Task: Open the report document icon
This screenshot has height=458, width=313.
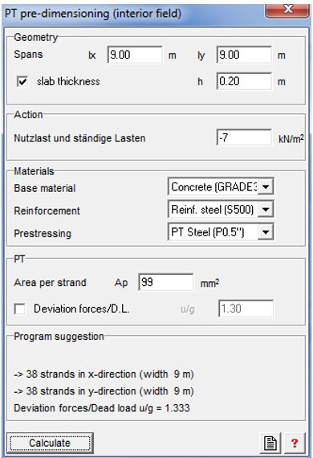Action: click(x=270, y=443)
